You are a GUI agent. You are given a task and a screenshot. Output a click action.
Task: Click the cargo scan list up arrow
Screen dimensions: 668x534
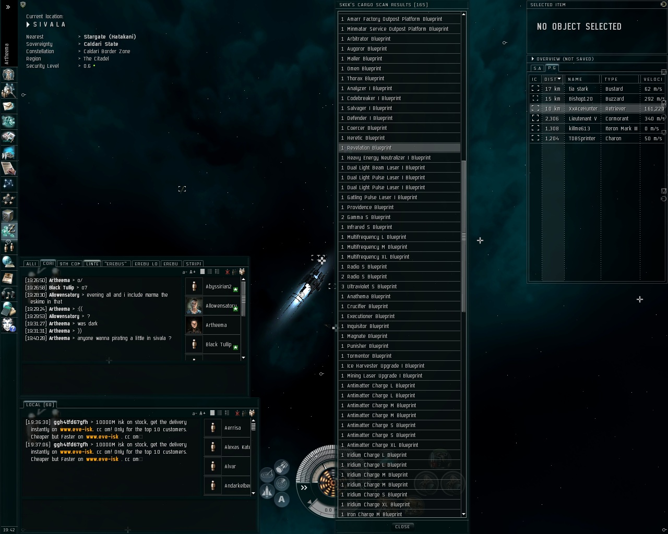tap(463, 15)
